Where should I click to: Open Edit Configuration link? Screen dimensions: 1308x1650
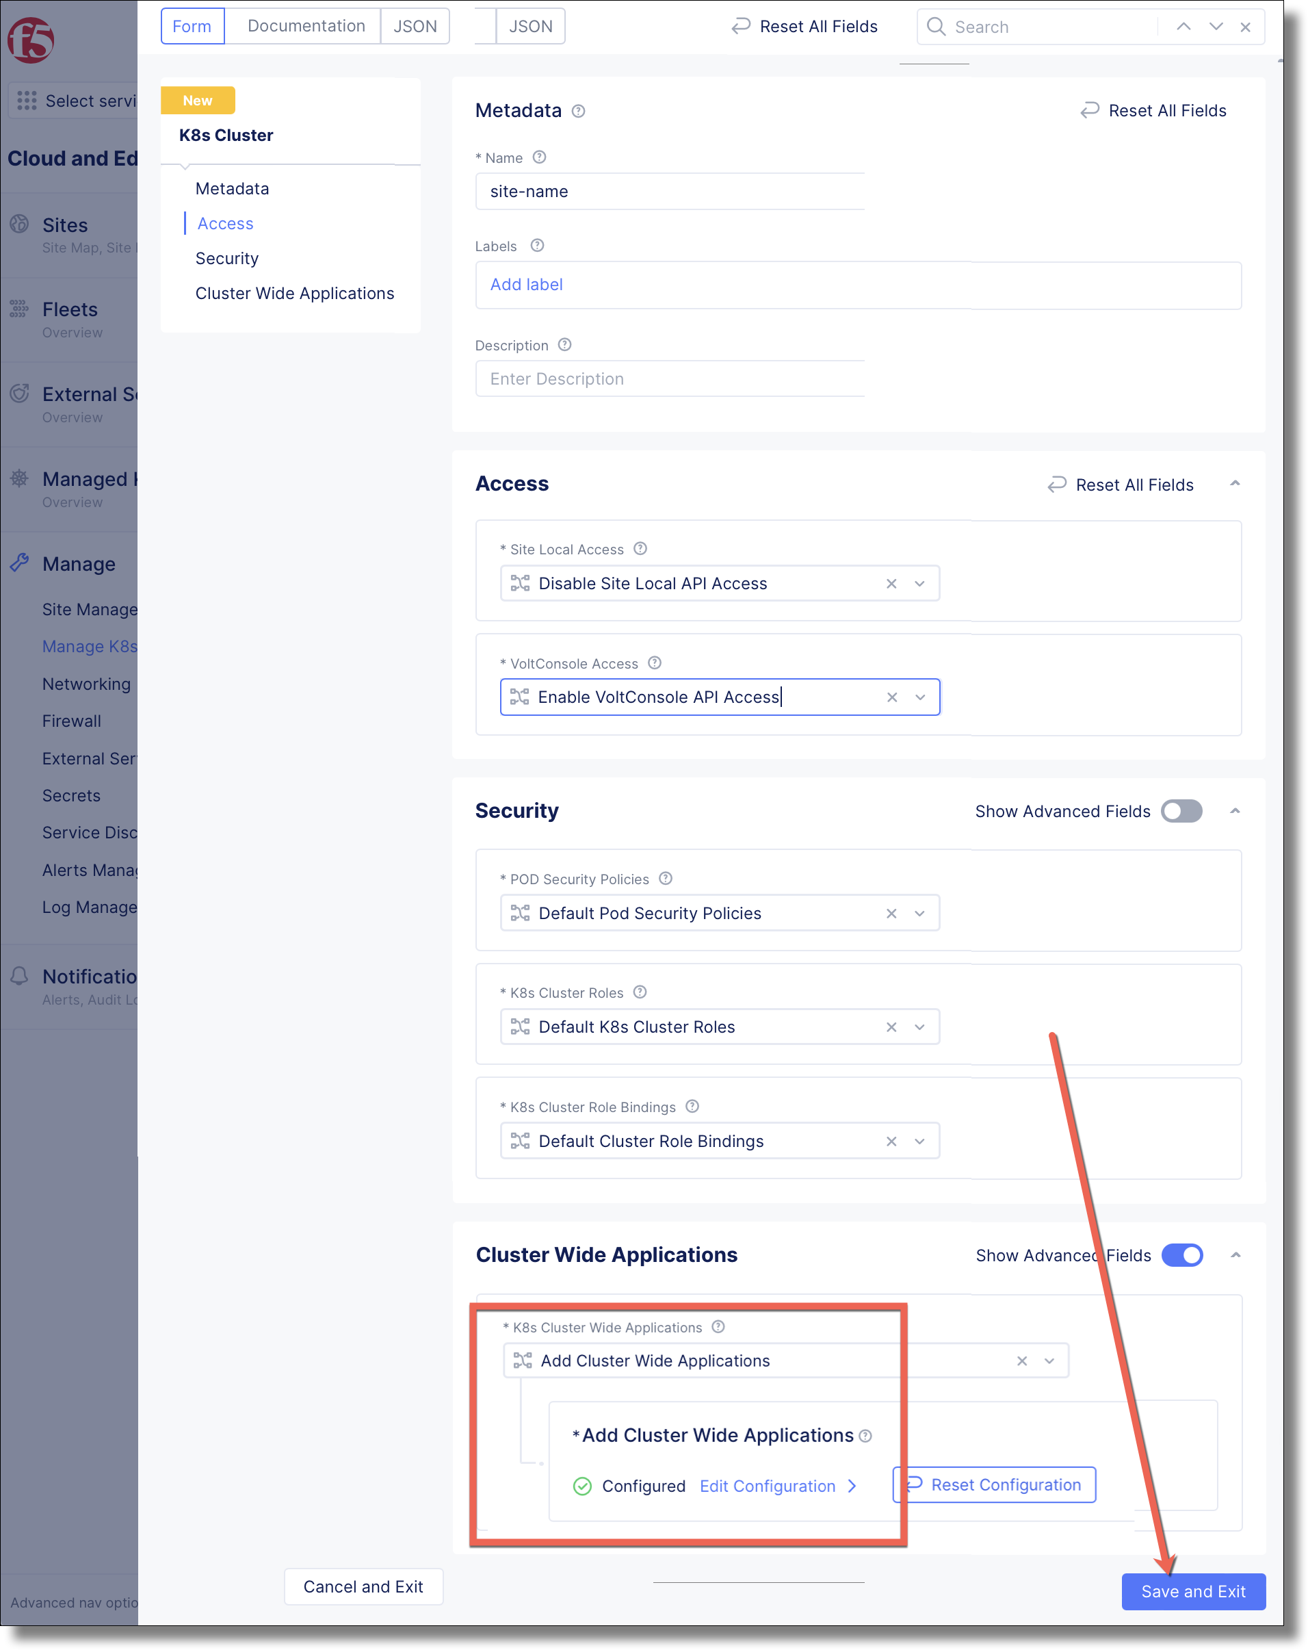tap(778, 1486)
